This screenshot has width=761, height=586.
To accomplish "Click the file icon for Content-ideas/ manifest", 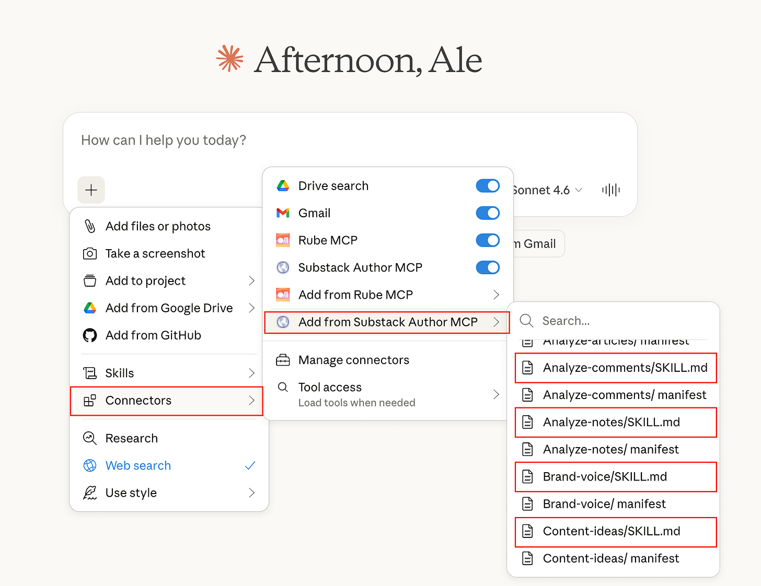I will pos(528,558).
